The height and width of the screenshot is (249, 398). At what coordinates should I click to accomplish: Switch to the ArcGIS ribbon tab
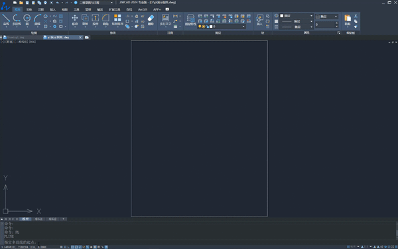[x=143, y=9]
